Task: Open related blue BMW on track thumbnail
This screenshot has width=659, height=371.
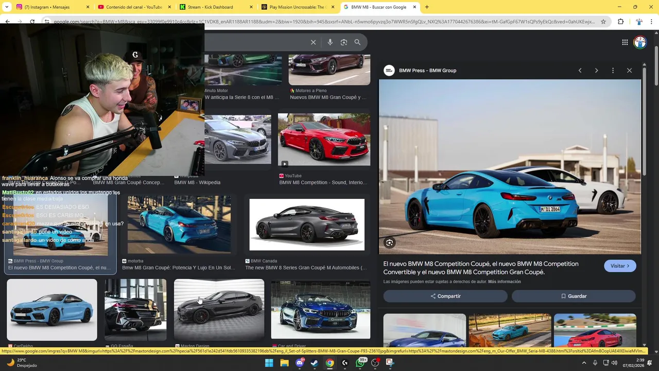Action: click(x=424, y=330)
